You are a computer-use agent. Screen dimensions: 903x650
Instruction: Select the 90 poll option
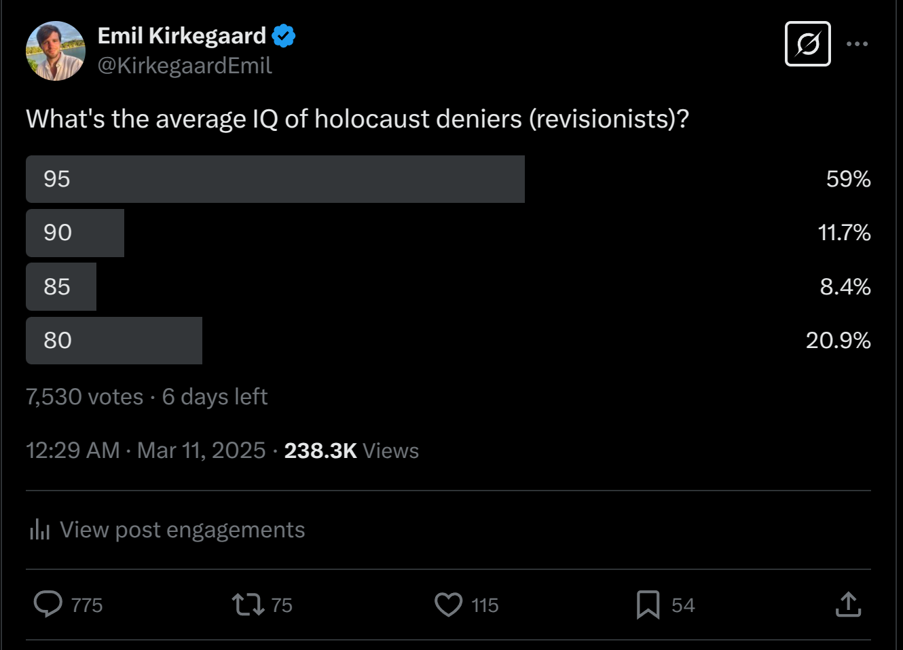click(x=75, y=233)
